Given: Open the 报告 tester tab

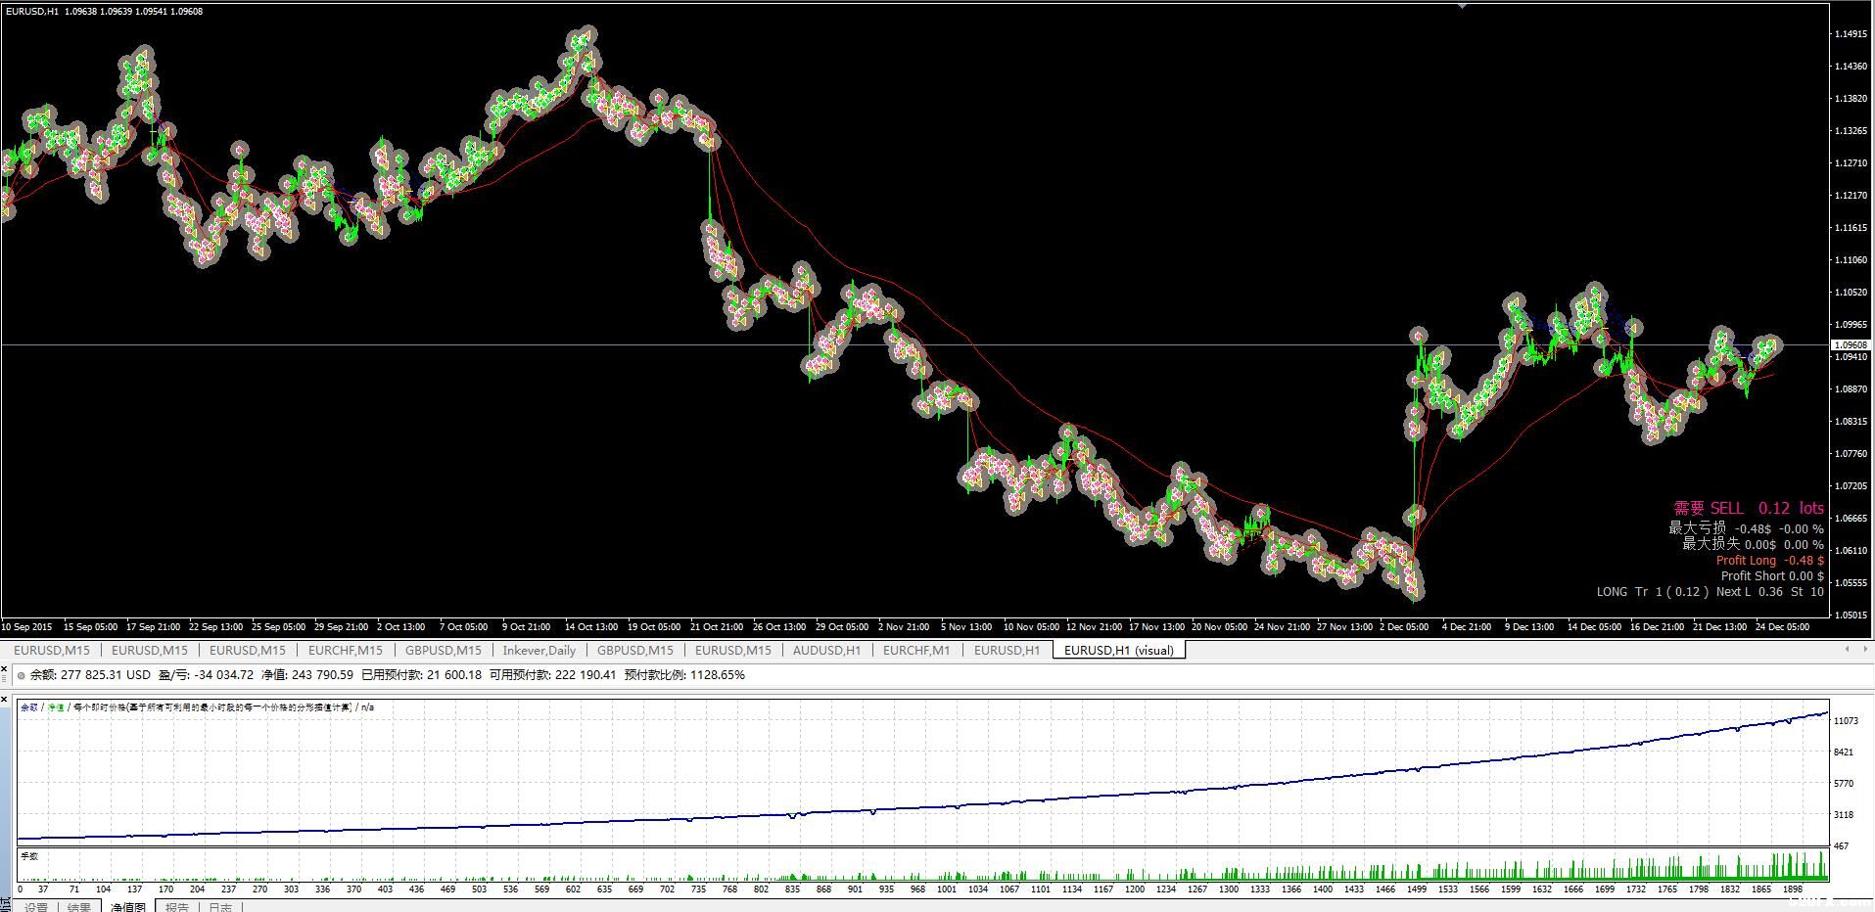Looking at the screenshot, I should coord(177,907).
